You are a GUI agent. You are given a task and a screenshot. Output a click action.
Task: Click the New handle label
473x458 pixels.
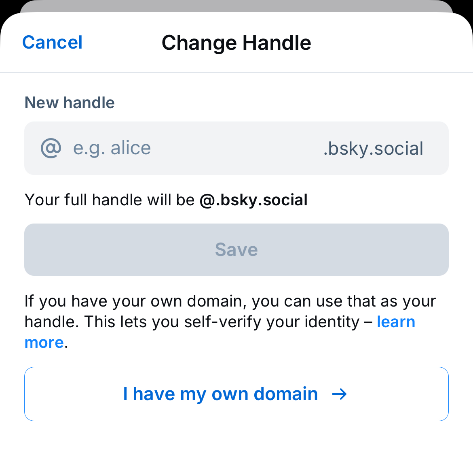point(69,102)
